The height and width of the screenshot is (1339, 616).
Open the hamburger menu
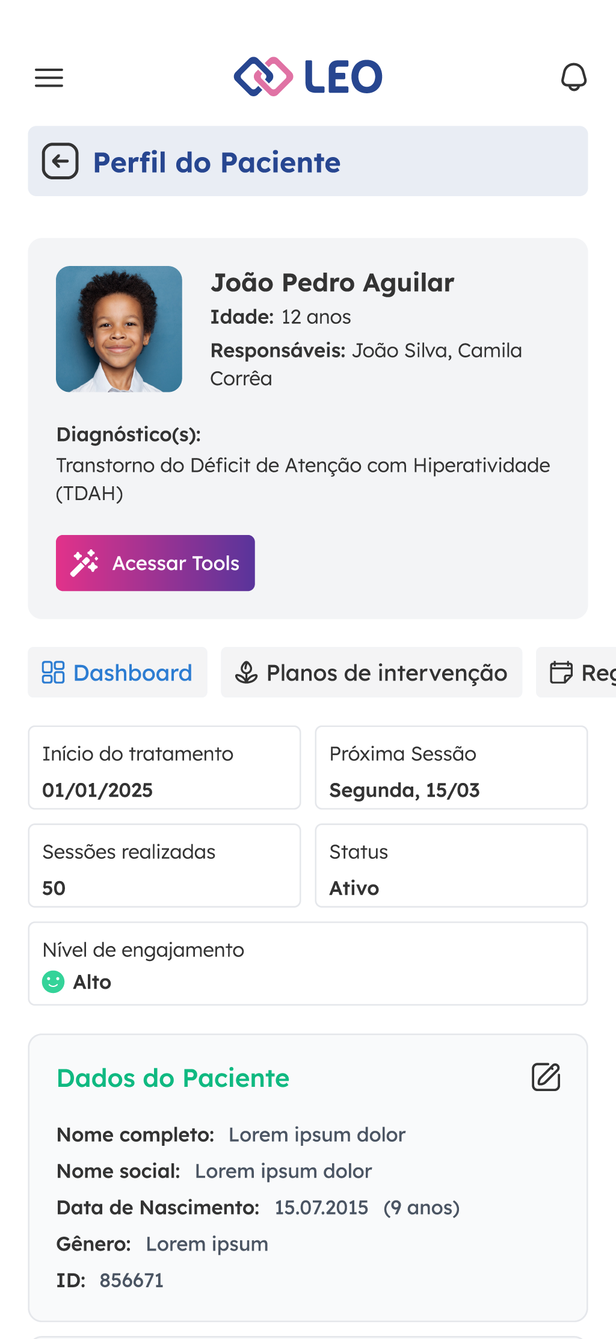pos(49,78)
